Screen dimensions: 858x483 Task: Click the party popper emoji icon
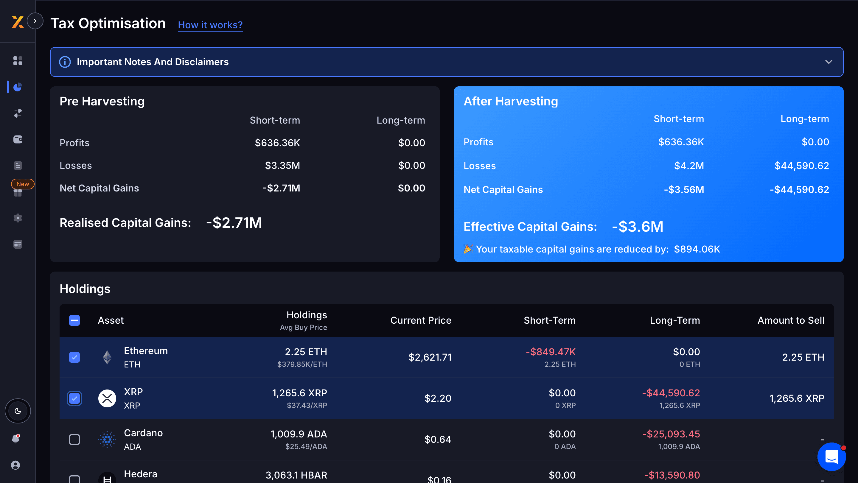(x=468, y=249)
